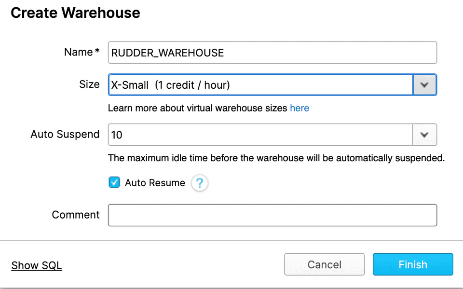This screenshot has width=463, height=289.
Task: Open the Auto Suspend dropdown arrow
Action: pos(424,135)
